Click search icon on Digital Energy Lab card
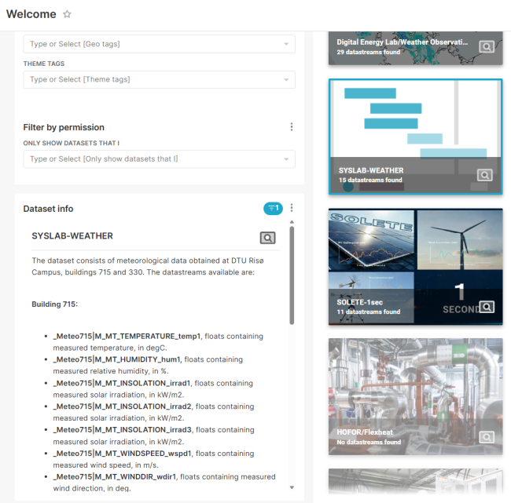The height and width of the screenshot is (503, 511). click(x=487, y=47)
